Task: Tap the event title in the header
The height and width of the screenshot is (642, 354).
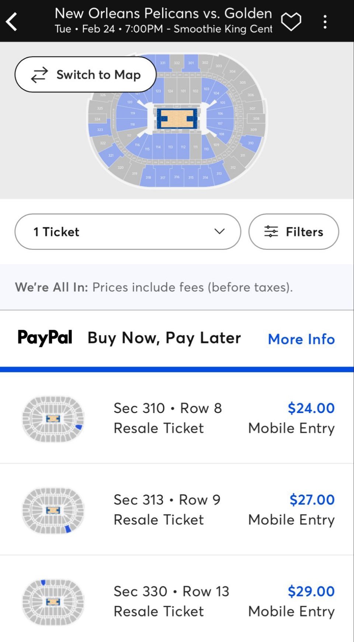Action: coord(163,14)
